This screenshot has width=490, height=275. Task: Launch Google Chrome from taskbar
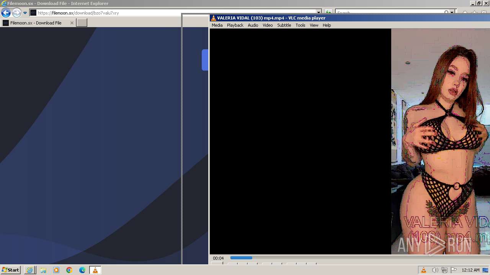69,270
